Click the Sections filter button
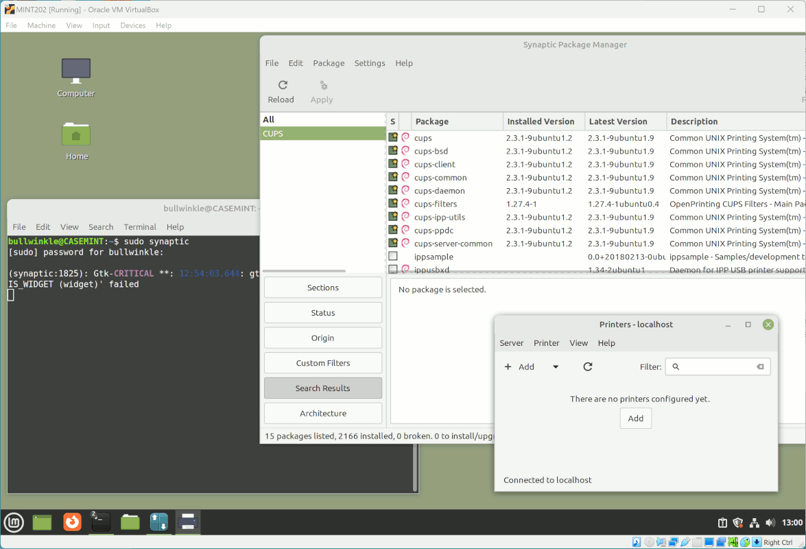This screenshot has height=549, width=806. tap(323, 288)
